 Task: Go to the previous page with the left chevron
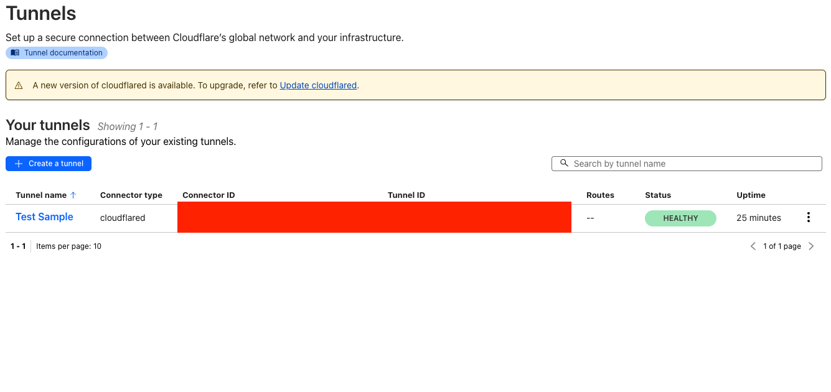pyautogui.click(x=753, y=246)
